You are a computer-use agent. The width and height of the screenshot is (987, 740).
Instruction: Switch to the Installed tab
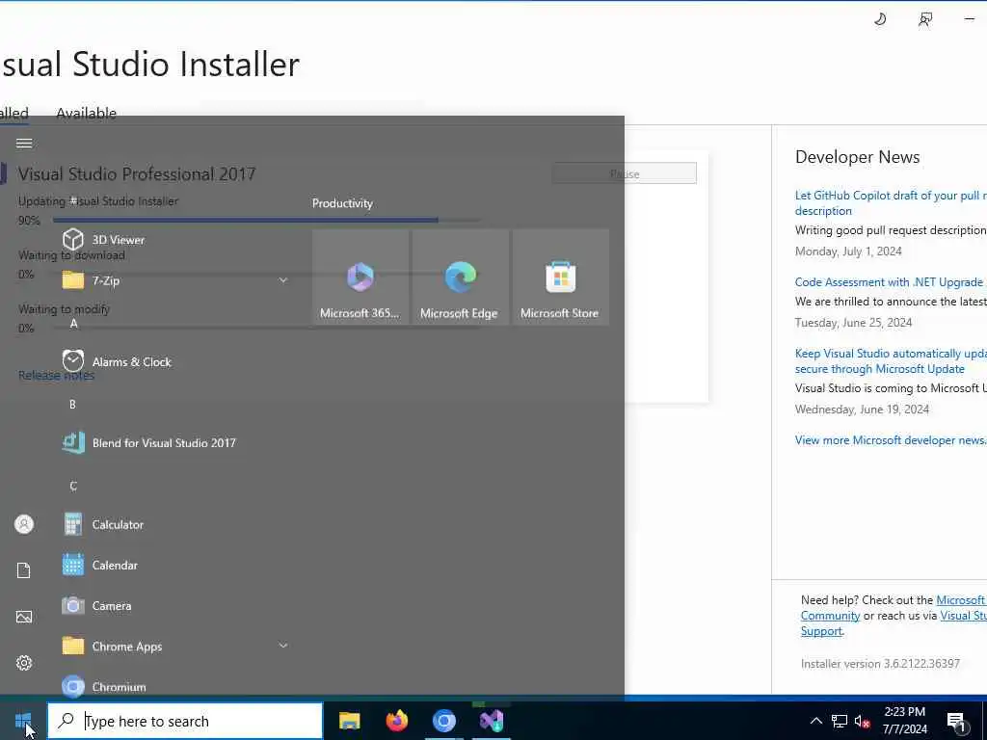(13, 114)
